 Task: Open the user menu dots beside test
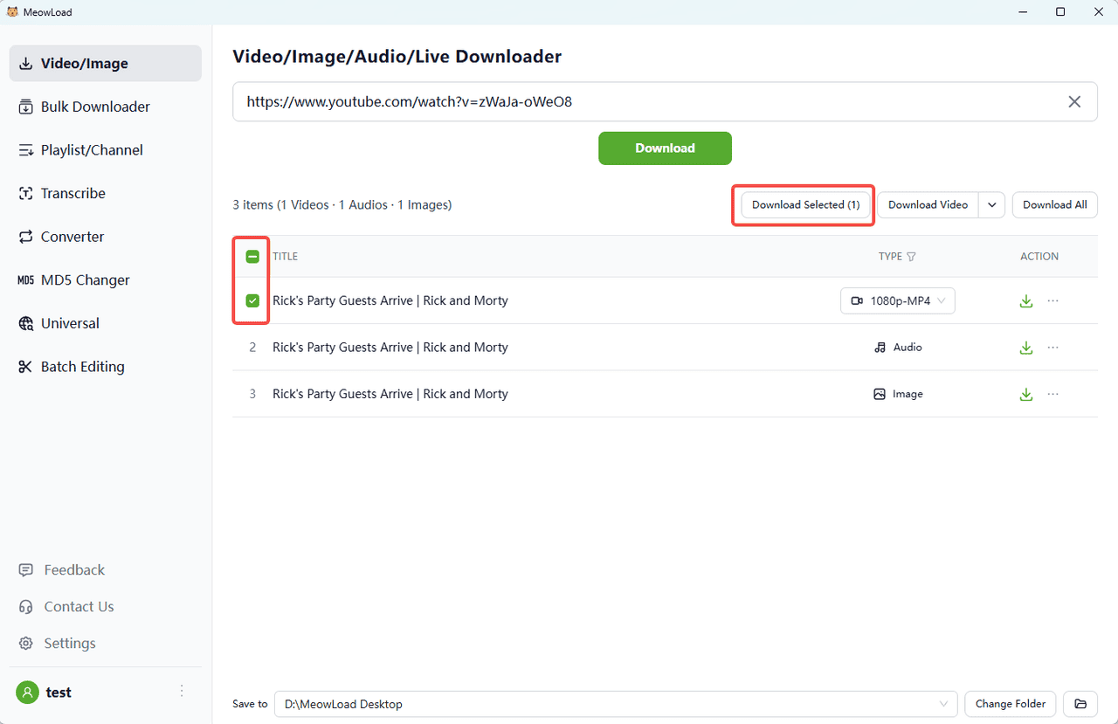[x=182, y=692]
